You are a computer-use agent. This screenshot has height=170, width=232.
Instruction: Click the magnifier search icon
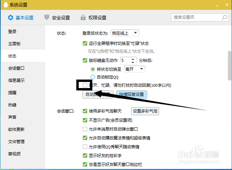click(x=225, y=17)
